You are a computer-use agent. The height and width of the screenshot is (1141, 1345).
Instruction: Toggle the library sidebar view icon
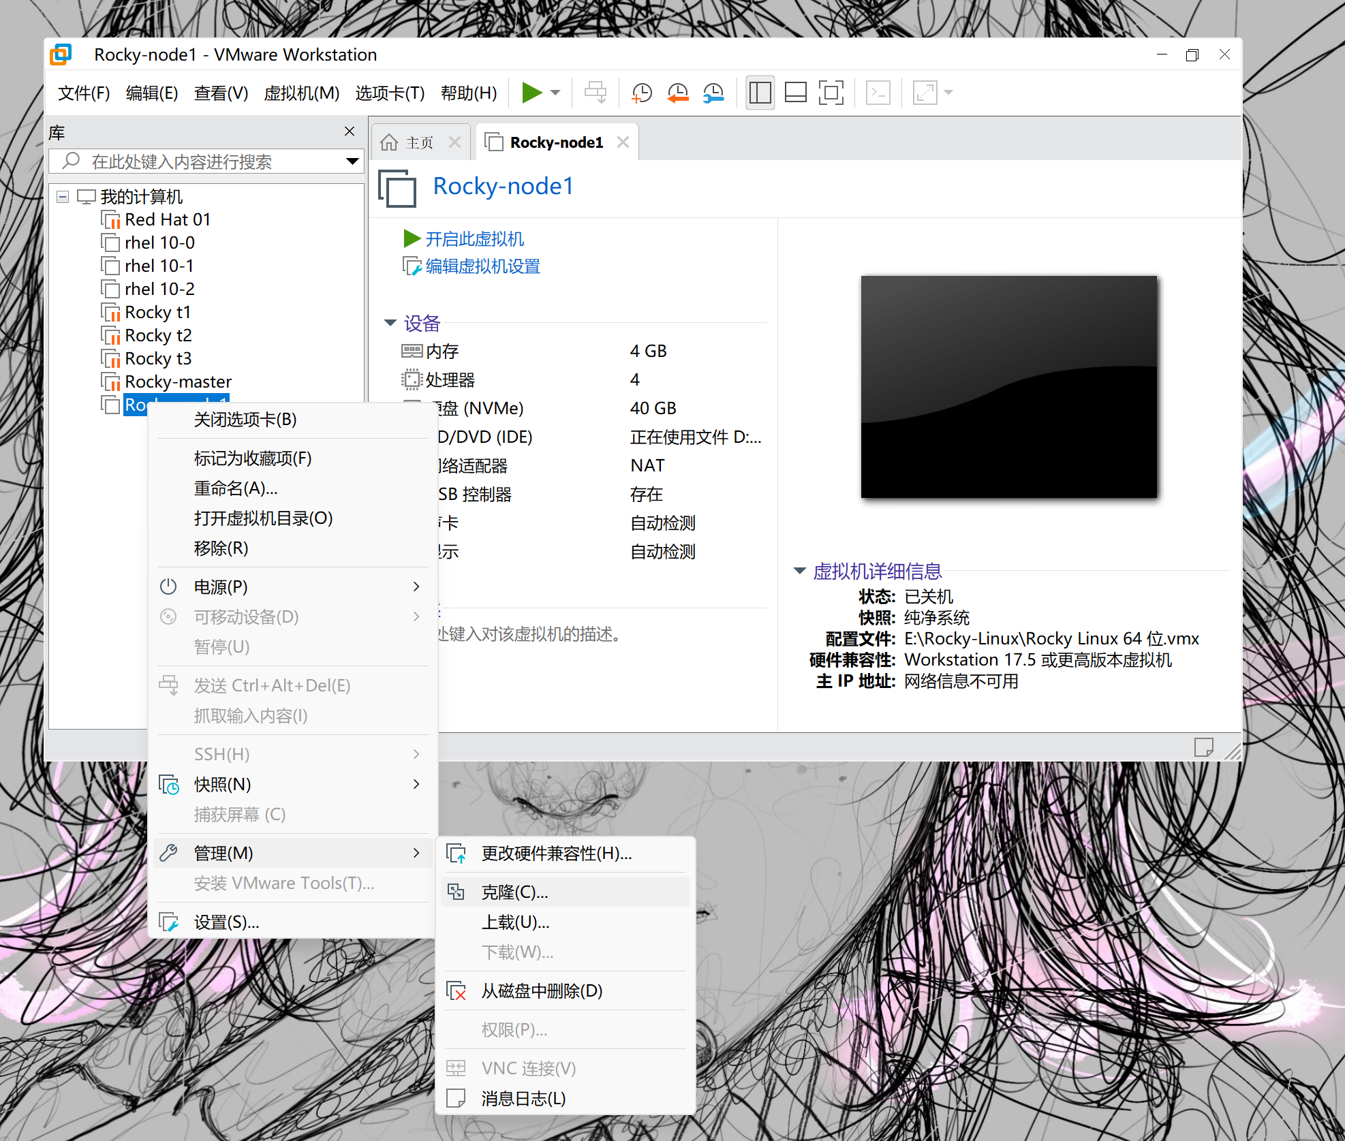tap(760, 93)
